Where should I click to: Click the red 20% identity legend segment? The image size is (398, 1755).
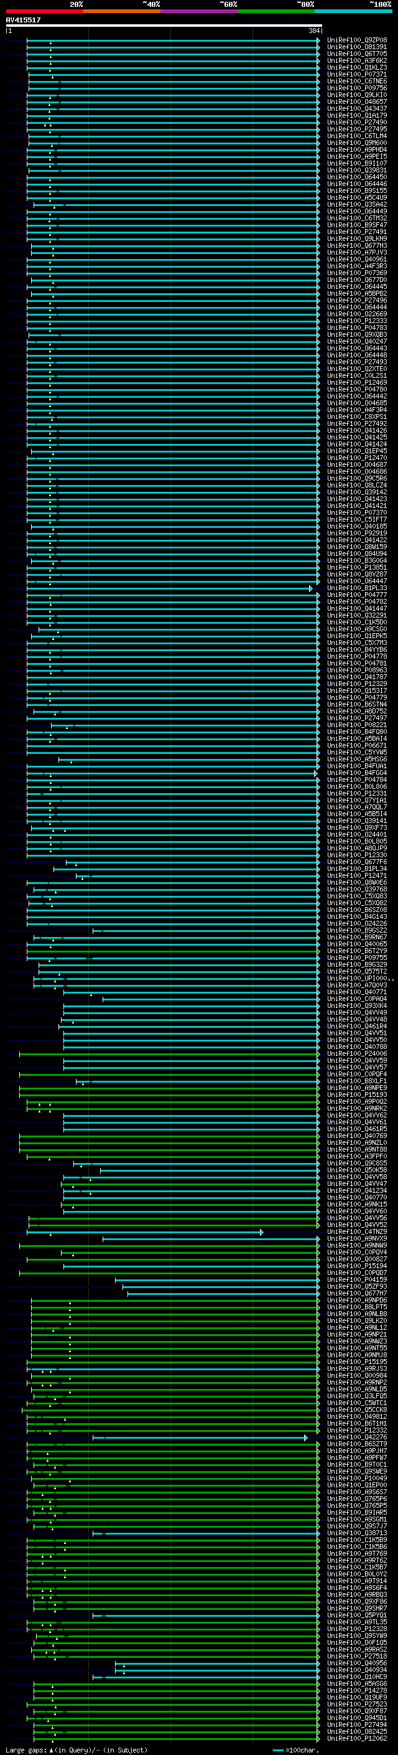(x=44, y=11)
